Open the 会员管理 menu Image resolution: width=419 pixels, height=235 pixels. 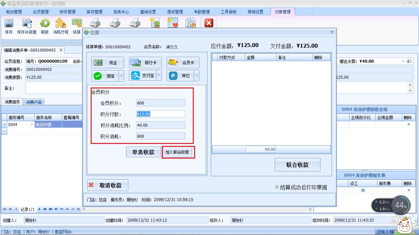point(40,11)
